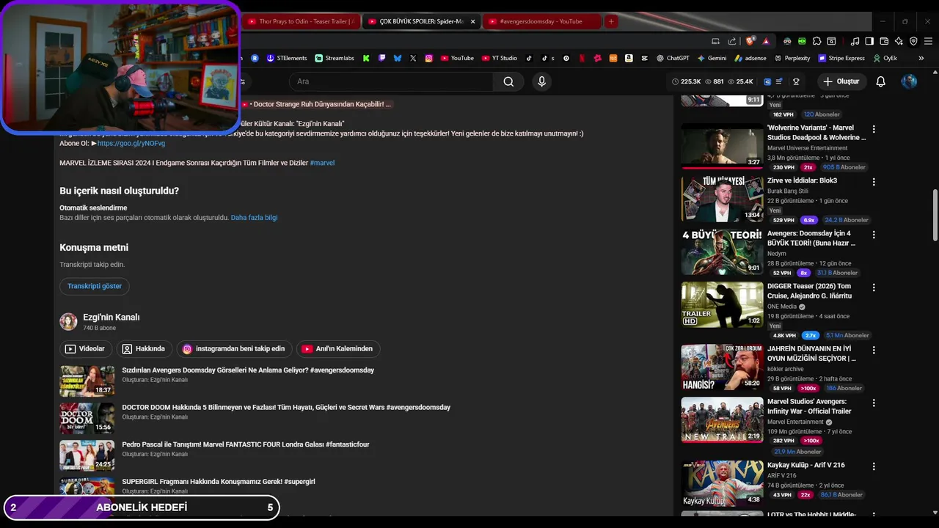939x528 pixels.
Task: Toggle the browser sidebar panel icon
Action: pyautogui.click(x=869, y=41)
